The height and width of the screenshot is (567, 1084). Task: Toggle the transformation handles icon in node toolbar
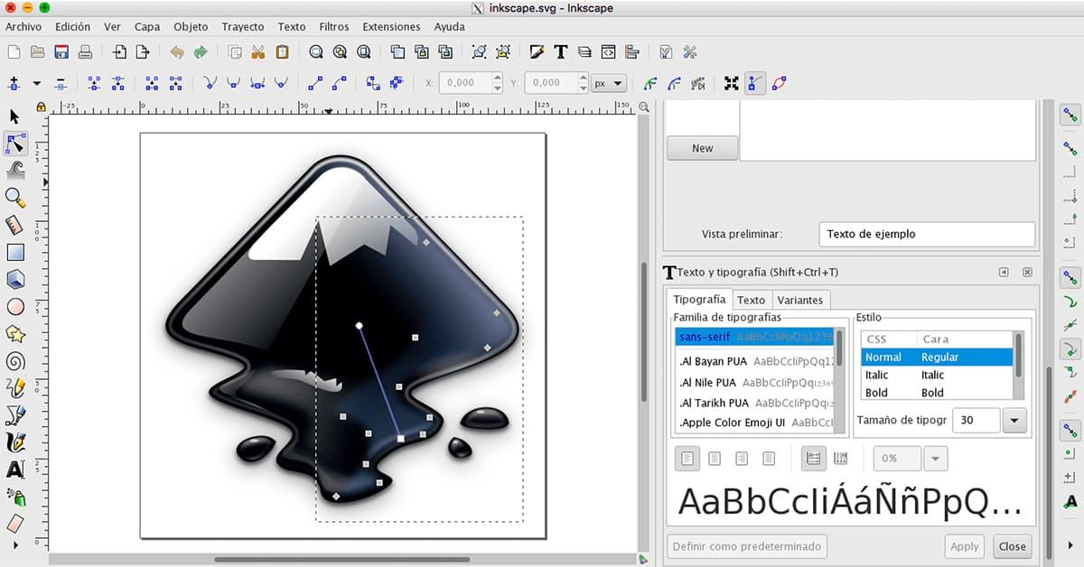tap(730, 82)
